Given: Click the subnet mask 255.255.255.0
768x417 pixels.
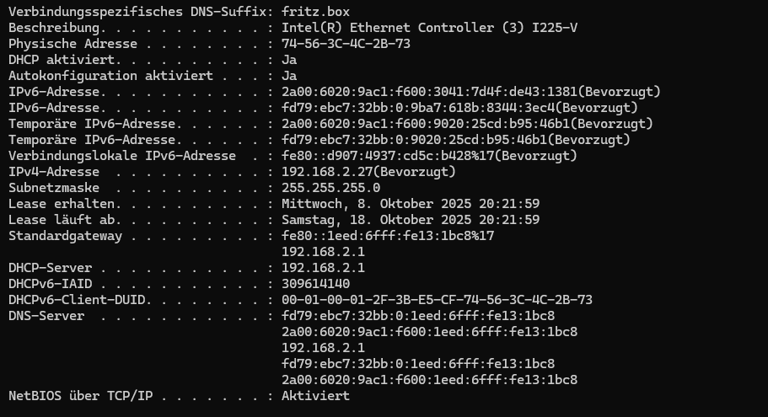Looking at the screenshot, I should [330, 188].
